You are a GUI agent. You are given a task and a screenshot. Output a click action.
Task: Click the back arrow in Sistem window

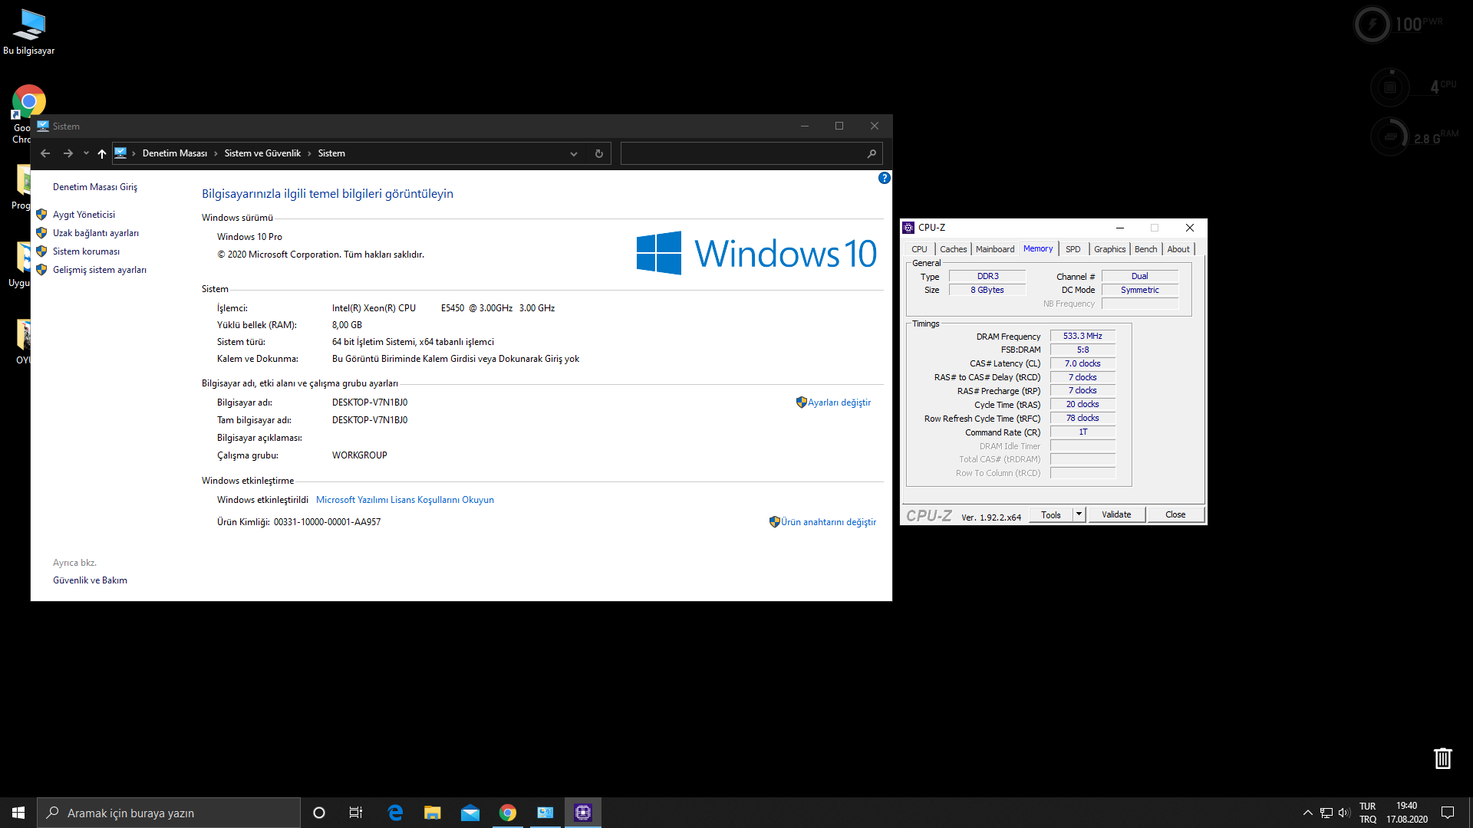pyautogui.click(x=45, y=153)
